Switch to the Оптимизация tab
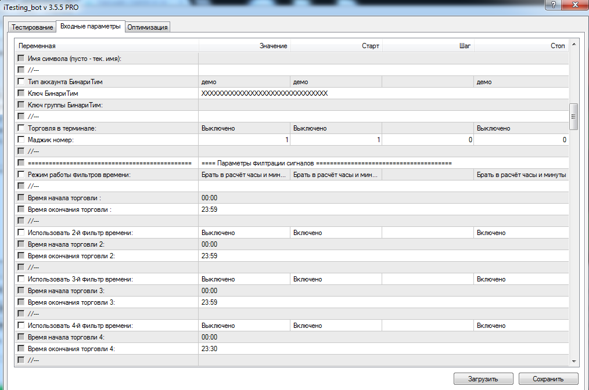 pos(148,27)
